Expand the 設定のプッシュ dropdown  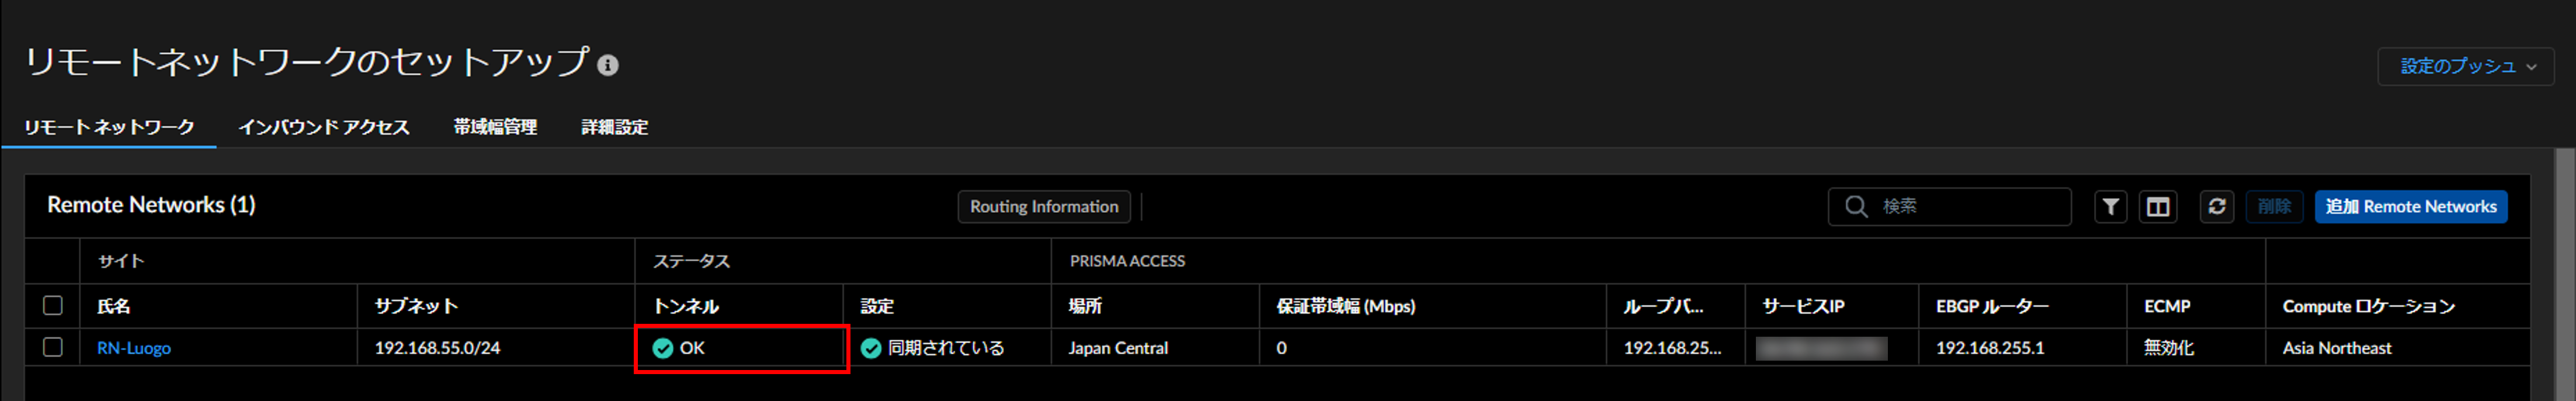point(2466,67)
